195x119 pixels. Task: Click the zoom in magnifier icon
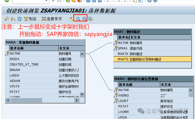78,19
